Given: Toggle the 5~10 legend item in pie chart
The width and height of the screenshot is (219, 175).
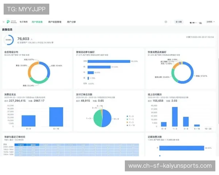Looking at the screenshot, I should coord(130,125).
